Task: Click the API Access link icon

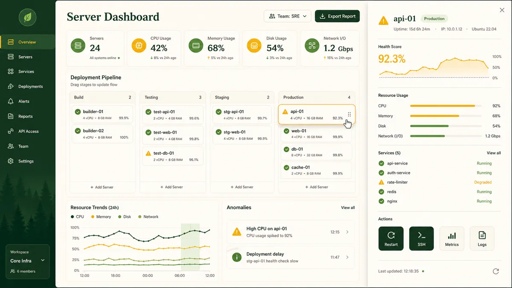Action: pyautogui.click(x=11, y=131)
